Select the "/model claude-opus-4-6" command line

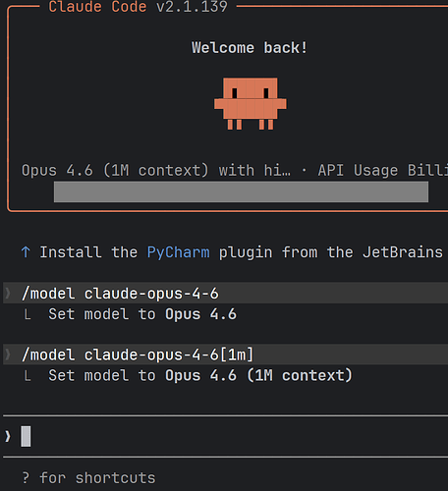tap(225, 294)
